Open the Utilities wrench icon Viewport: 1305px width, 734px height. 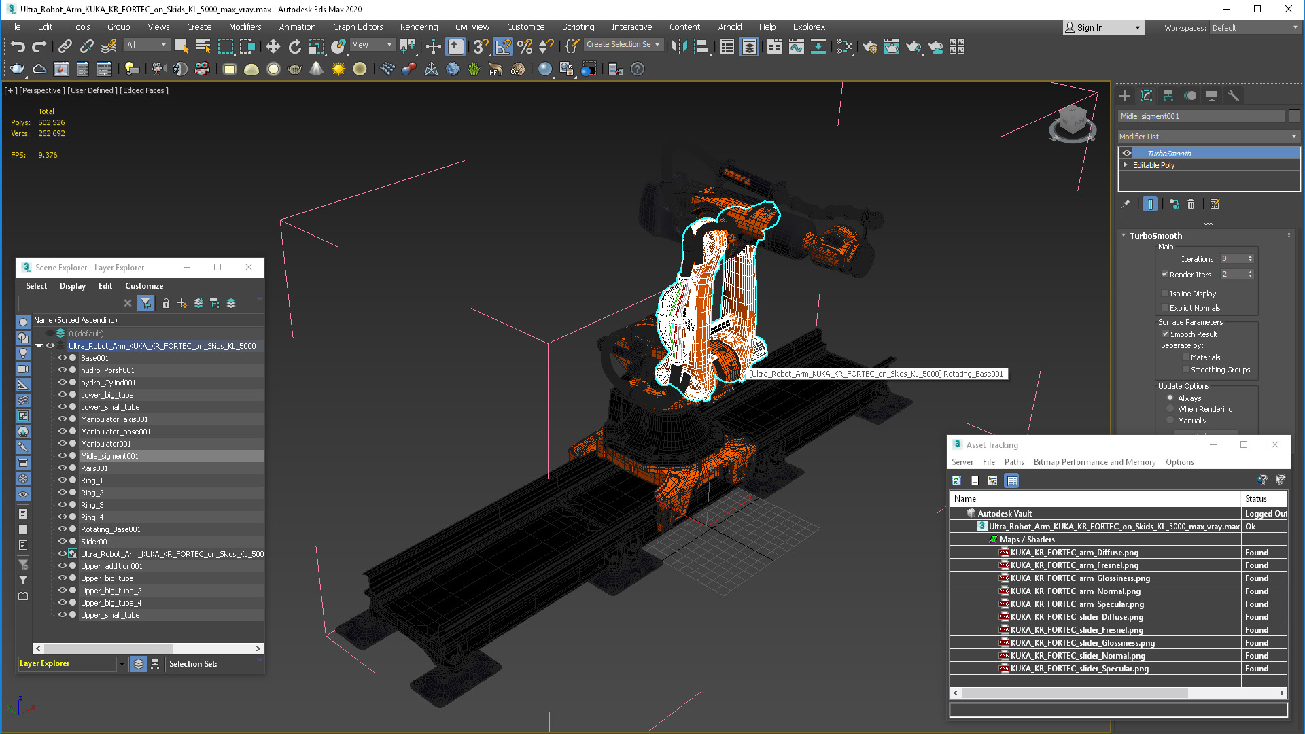pos(1234,96)
